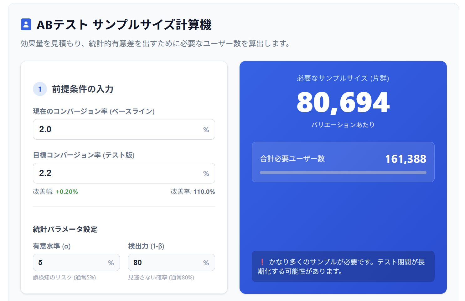Click the 前提条件の入力 section heading

click(x=83, y=89)
